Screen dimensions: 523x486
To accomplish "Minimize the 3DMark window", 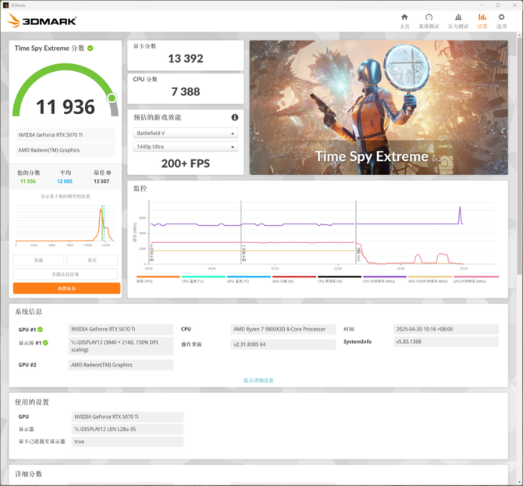I will [x=482, y=5].
